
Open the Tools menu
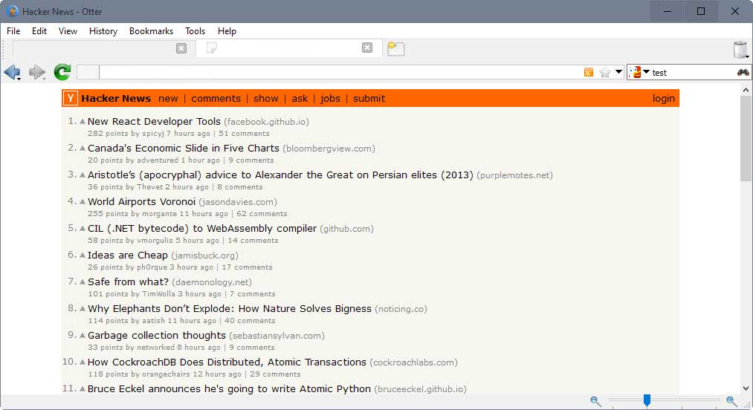195,30
